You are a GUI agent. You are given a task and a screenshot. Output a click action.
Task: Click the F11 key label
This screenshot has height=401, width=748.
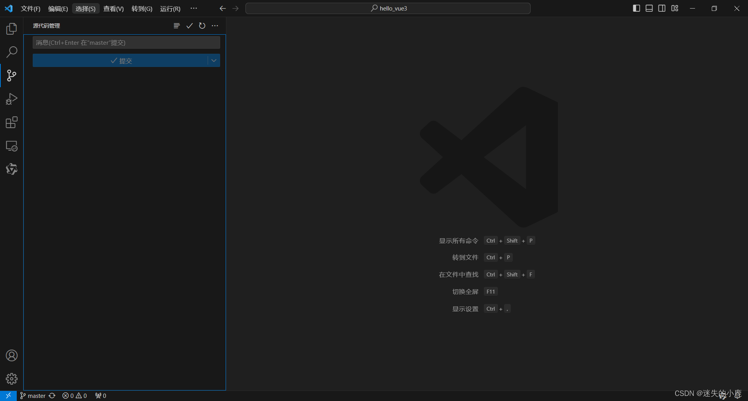point(491,292)
